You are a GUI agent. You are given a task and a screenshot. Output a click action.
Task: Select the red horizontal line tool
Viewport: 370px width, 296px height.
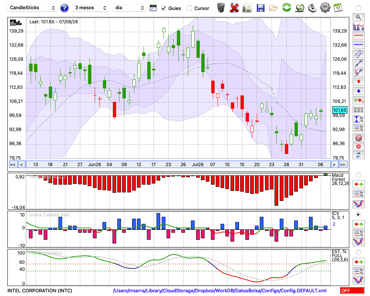tap(359, 36)
